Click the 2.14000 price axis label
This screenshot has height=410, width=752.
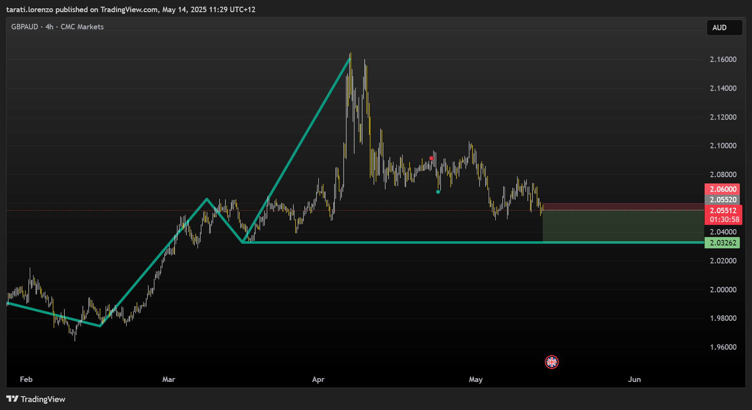pyautogui.click(x=723, y=88)
